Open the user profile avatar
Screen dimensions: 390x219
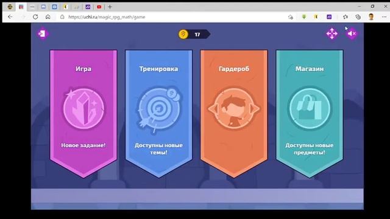pos(371,17)
